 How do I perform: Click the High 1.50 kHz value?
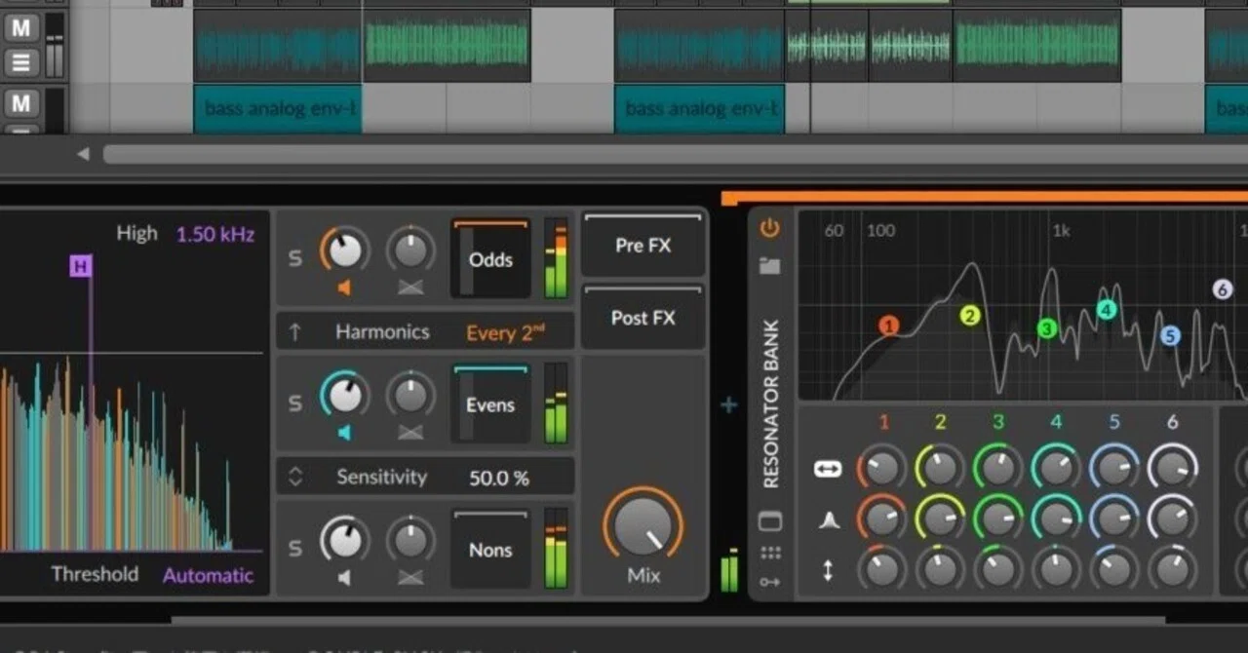tap(214, 234)
